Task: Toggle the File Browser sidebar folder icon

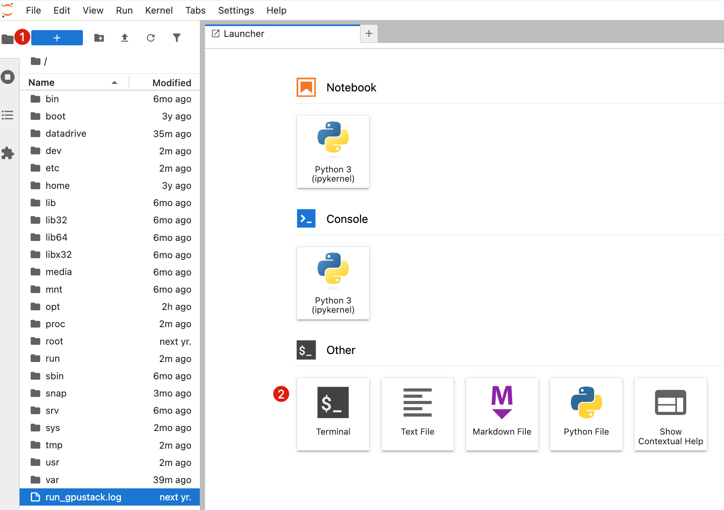Action: [7, 39]
